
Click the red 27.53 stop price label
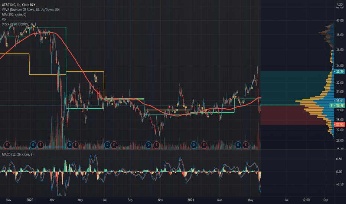click(x=340, y=125)
